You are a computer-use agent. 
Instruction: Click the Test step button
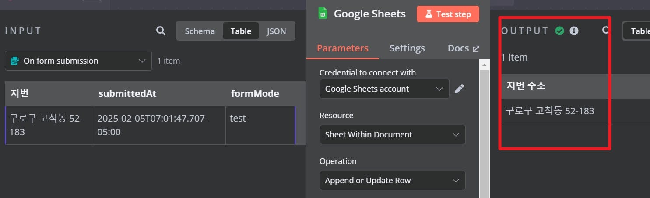[448, 14]
